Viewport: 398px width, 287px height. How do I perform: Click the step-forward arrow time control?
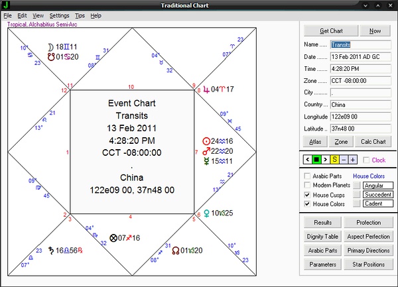326,160
